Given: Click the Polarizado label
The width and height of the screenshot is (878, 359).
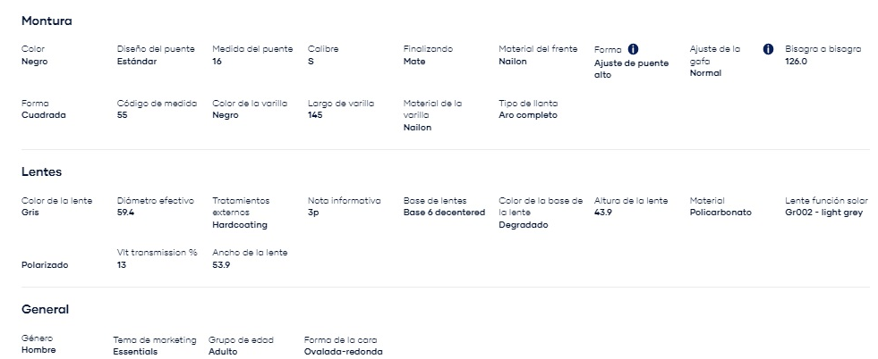Looking at the screenshot, I should (45, 265).
